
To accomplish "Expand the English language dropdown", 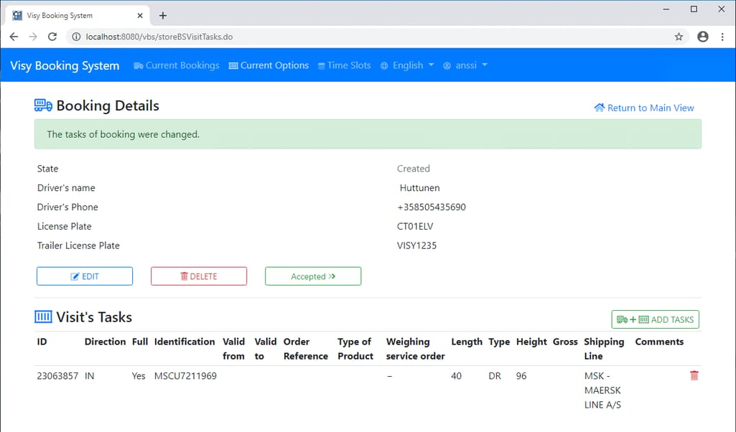I will (x=407, y=65).
